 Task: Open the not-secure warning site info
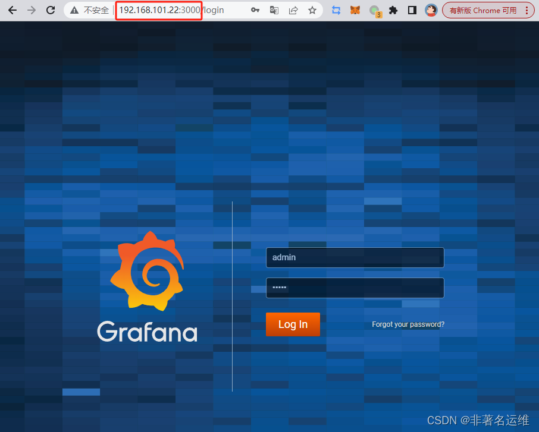coord(89,10)
